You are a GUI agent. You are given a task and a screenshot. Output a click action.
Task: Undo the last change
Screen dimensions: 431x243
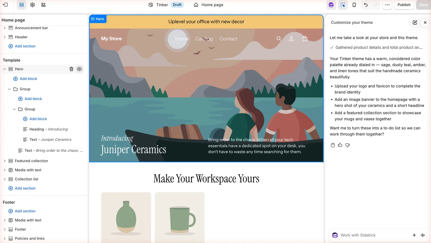click(366, 5)
